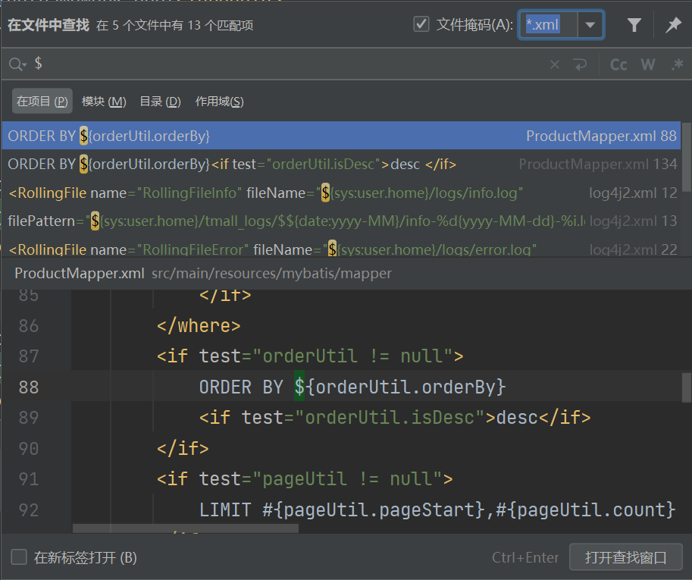This screenshot has width=692, height=580.
Task: Open search history magnifier icon
Action: pyautogui.click(x=17, y=64)
